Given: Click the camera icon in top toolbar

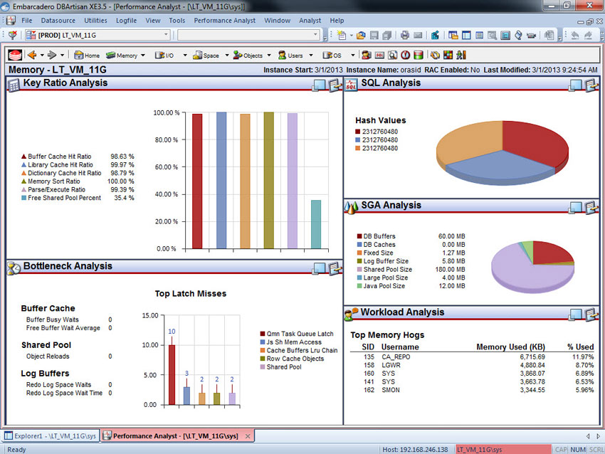Looking at the screenshot, I should pos(531,36).
